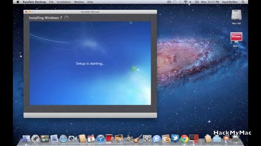
Task: Click the battery status icon
Action: (x=197, y=2)
